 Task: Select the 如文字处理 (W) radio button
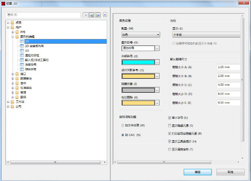(x=123, y=125)
